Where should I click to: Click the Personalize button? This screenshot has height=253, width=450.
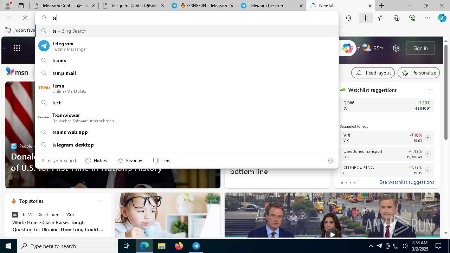[x=419, y=73]
